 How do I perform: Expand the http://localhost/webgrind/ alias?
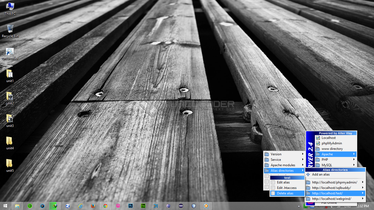(x=335, y=199)
